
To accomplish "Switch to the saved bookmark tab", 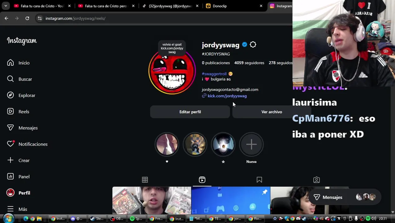I will coord(259,180).
